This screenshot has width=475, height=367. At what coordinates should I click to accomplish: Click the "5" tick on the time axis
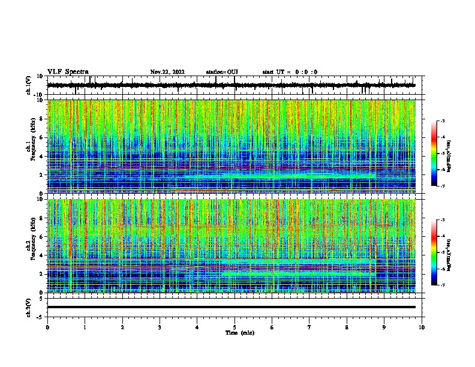click(235, 327)
